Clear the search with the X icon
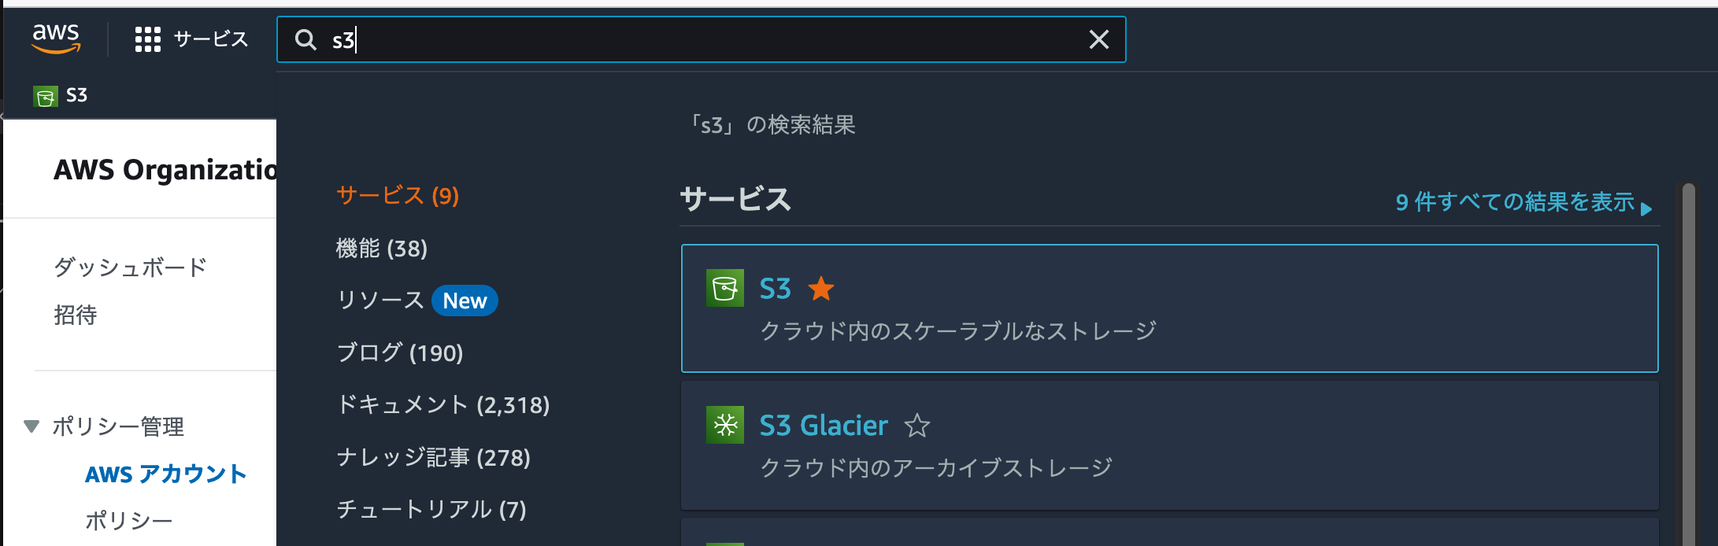 pos(1098,39)
